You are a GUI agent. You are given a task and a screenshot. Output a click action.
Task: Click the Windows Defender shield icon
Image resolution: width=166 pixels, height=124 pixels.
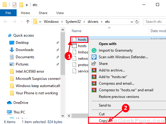[94, 57]
